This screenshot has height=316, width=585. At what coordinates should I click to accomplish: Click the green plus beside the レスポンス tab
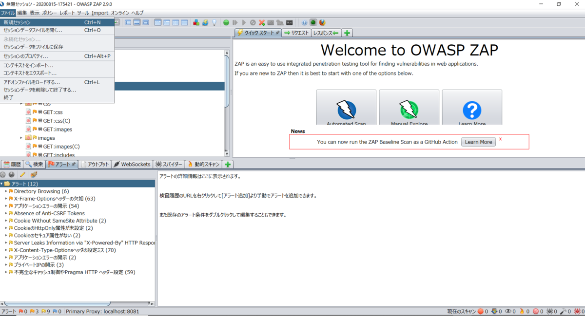point(347,33)
